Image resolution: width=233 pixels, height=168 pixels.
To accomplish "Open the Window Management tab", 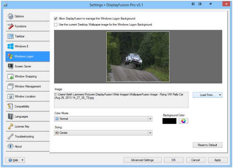I will 28,87.
